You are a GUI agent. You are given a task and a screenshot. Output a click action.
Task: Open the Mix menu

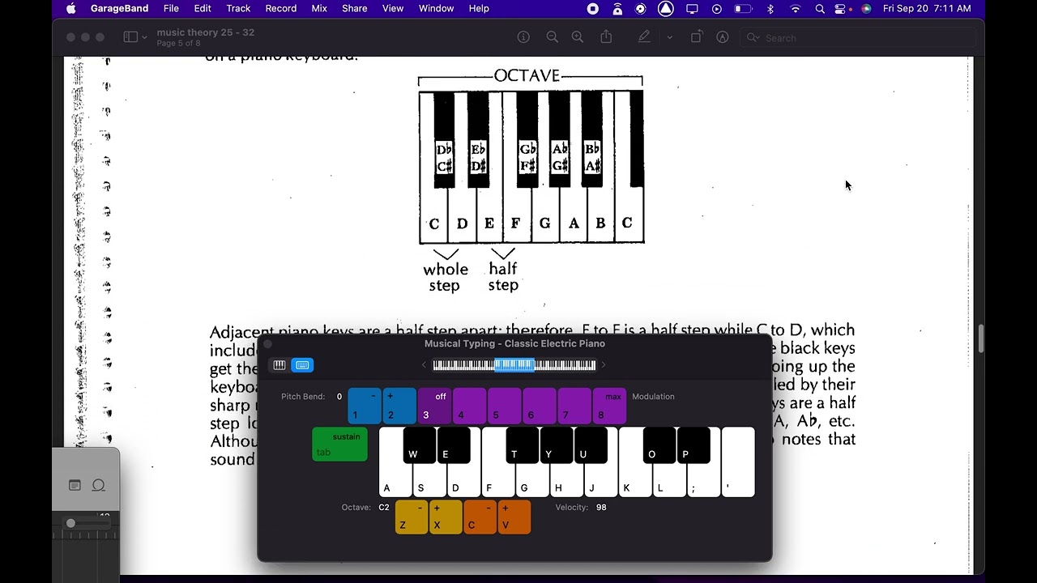(x=319, y=8)
